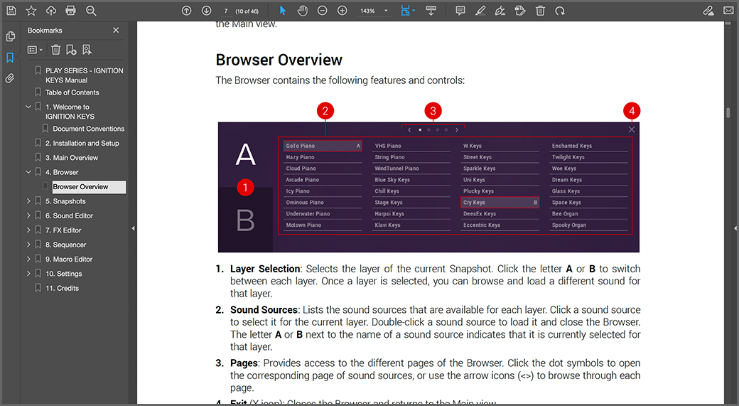Open the page fit options arrow
The image size is (739, 406).
414,11
